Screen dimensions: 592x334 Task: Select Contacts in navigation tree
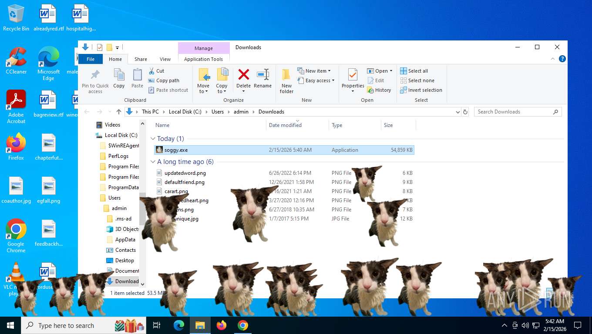(125, 250)
